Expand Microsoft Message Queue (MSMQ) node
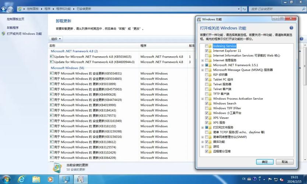The width and height of the screenshot is (307, 184). pos(202,70)
